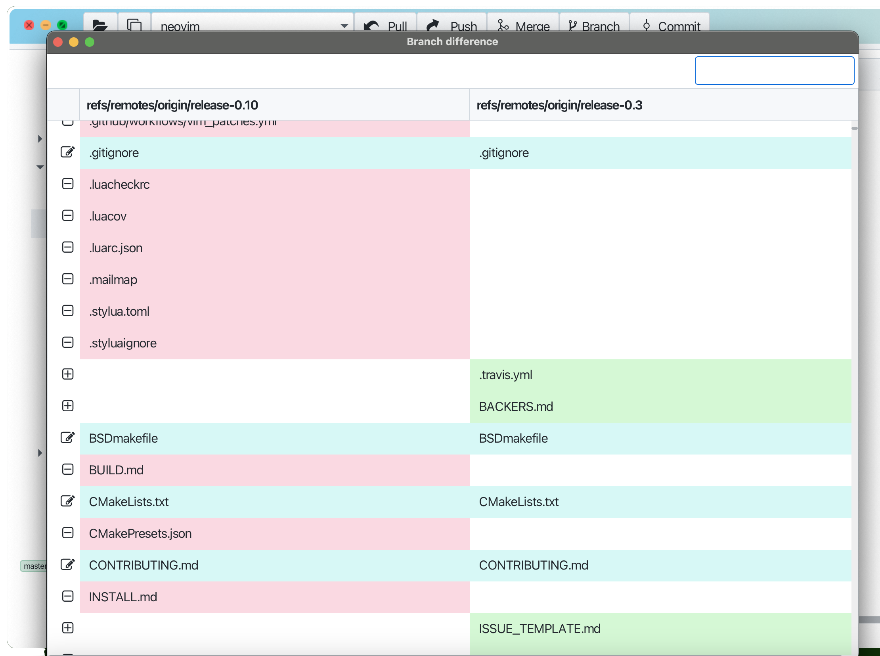The height and width of the screenshot is (656, 880).
Task: Click the minus icon beside .styluaignore
Action: (68, 342)
